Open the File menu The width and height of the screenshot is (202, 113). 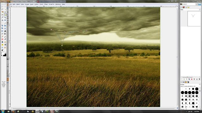(x=10, y=4)
